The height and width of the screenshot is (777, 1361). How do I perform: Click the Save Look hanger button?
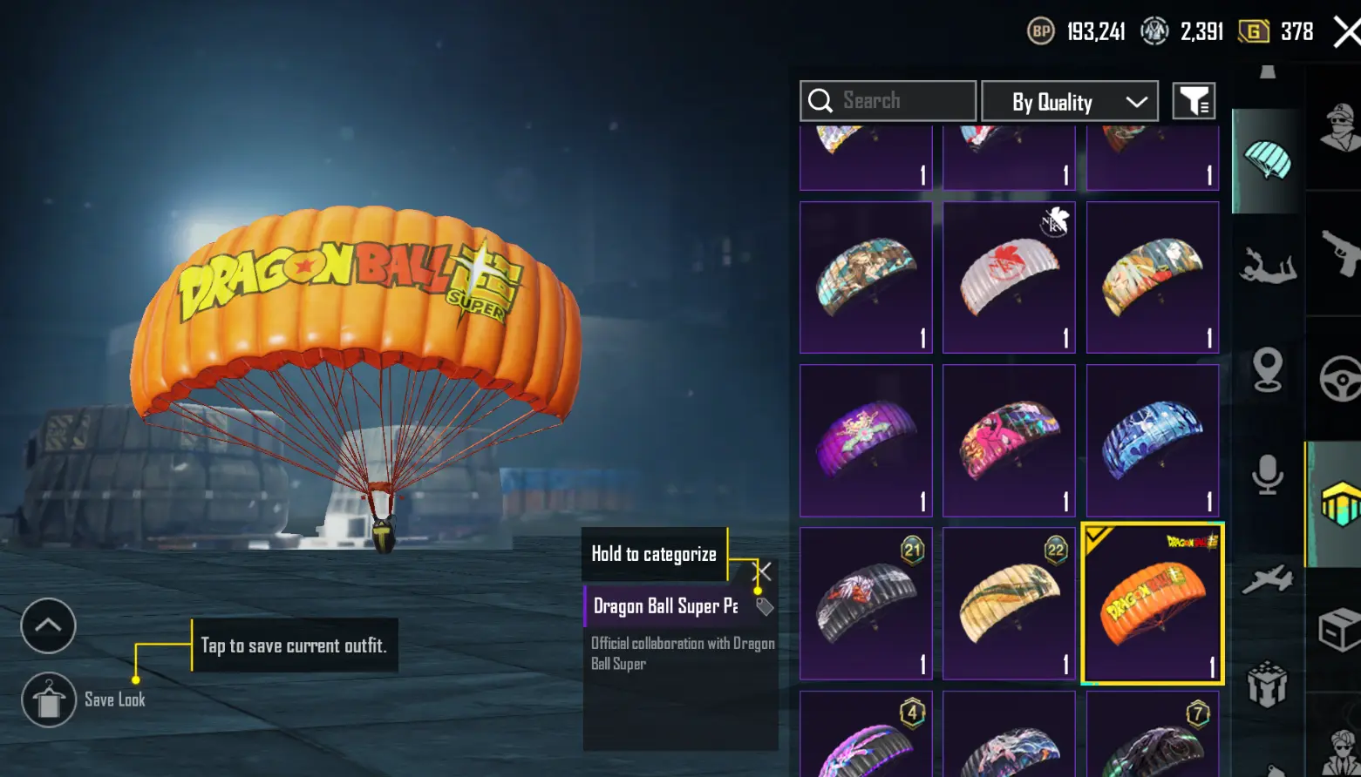pos(49,699)
